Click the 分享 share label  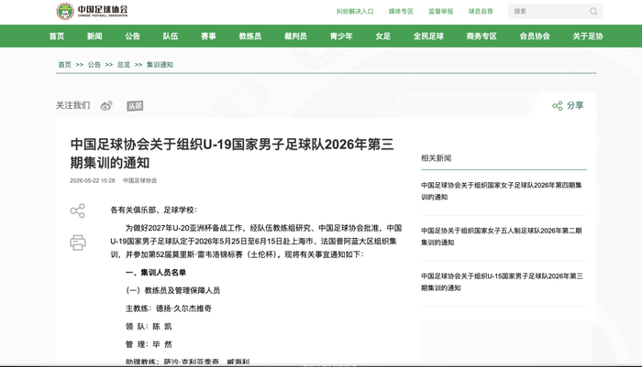coord(575,106)
